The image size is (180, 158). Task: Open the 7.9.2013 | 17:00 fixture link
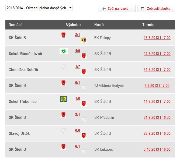coord(157,86)
